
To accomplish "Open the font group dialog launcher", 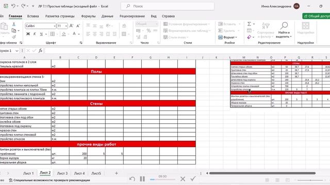I will point(81,43).
